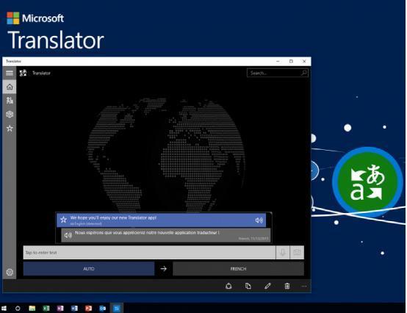Open Settings gear in the sidebar

(x=10, y=272)
